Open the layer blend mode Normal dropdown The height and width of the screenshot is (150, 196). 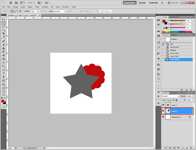[170, 96]
